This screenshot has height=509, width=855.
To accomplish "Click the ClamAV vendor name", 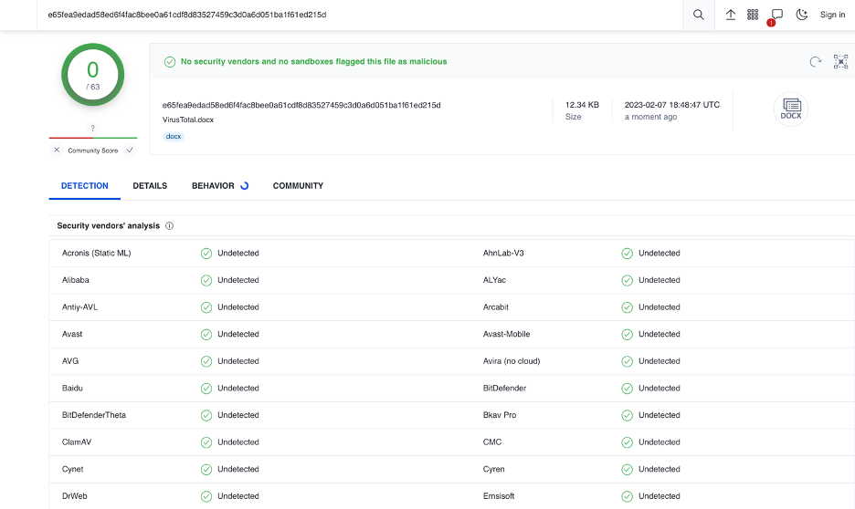I will [x=77, y=442].
